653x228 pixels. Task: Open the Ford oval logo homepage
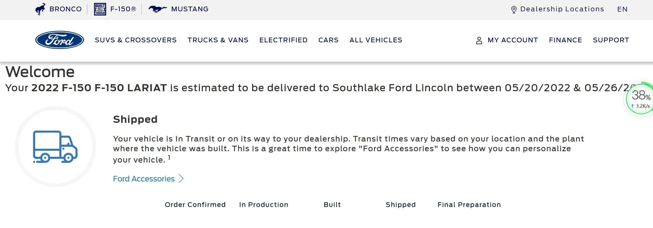click(x=60, y=40)
